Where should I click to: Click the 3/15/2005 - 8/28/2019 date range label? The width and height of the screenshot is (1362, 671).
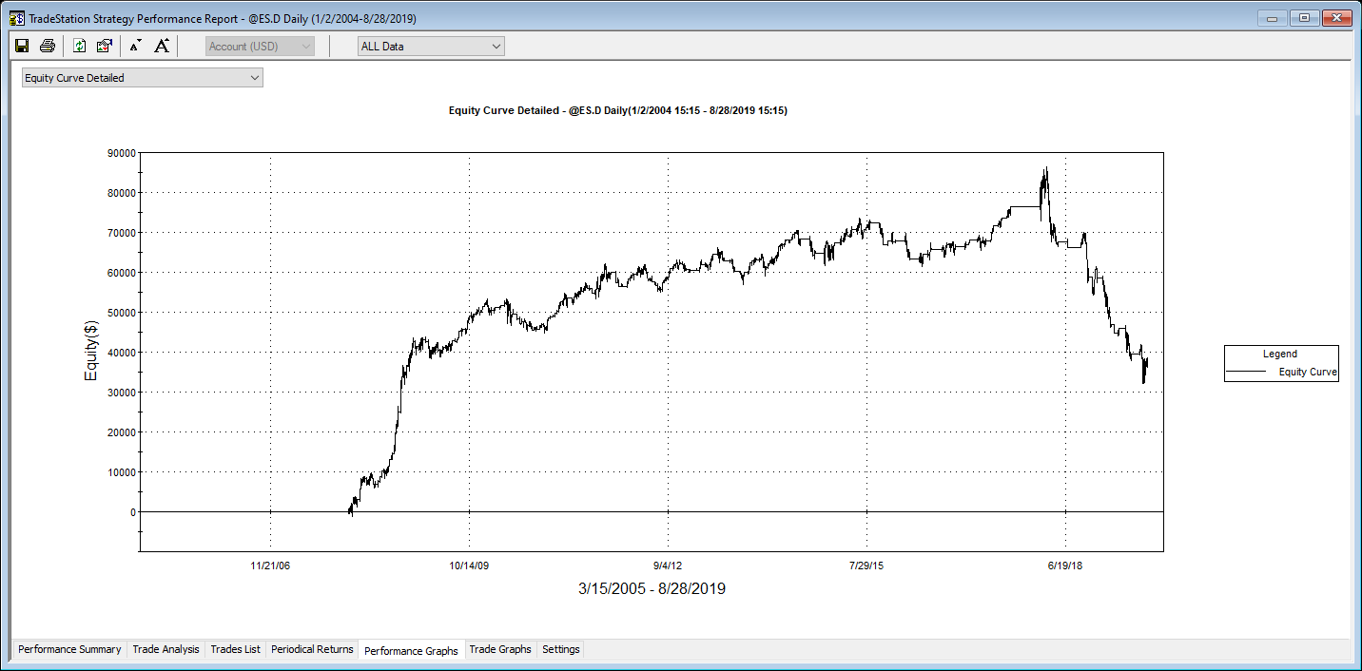pos(652,589)
